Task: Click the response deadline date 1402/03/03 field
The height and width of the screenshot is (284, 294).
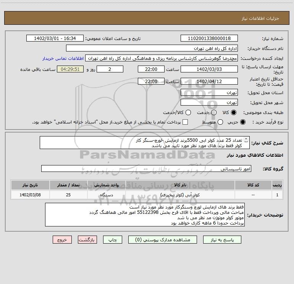Action: point(209,69)
